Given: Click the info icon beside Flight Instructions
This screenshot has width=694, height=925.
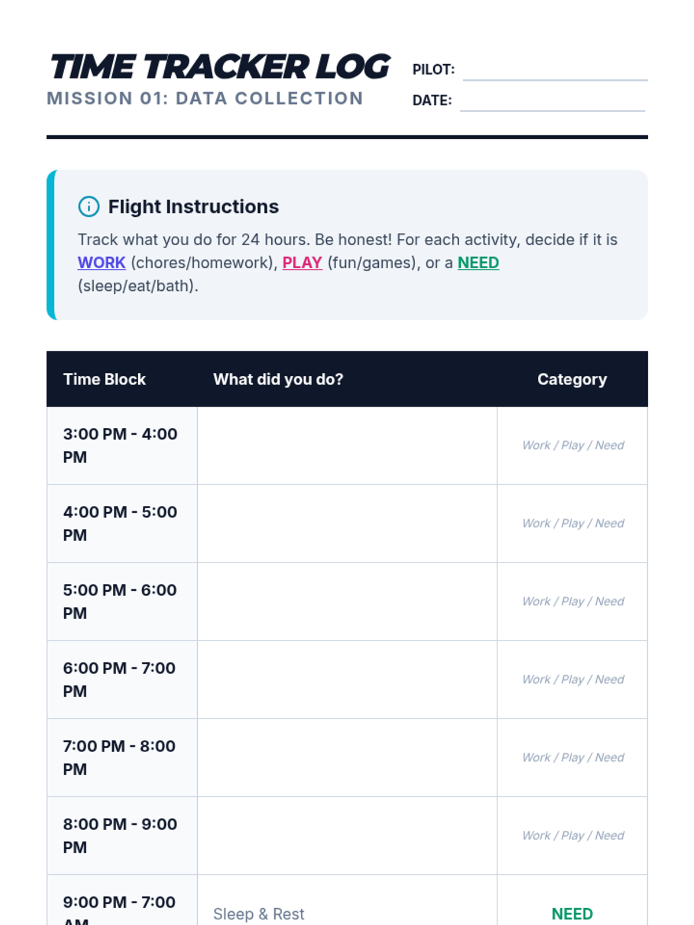Looking at the screenshot, I should click(x=88, y=206).
